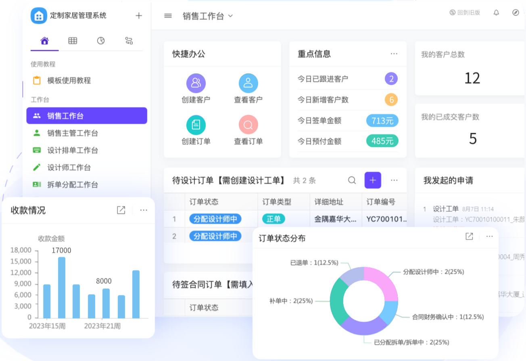
Task: Open the more options menu on 订单状态分布
Action: click(x=489, y=236)
